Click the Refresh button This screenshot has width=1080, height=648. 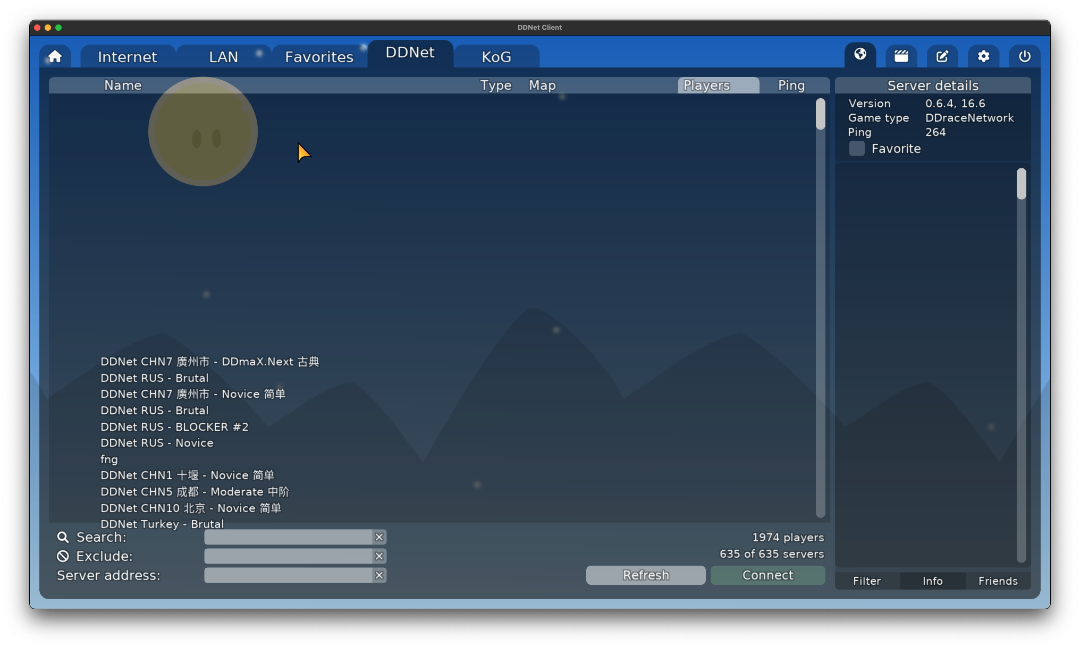pyautogui.click(x=645, y=575)
